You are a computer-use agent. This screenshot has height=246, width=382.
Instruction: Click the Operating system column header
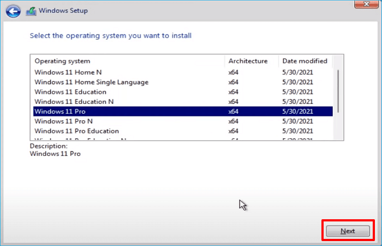(62, 61)
